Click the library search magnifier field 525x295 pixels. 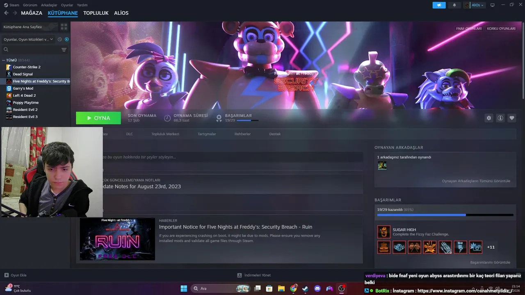coord(31,50)
